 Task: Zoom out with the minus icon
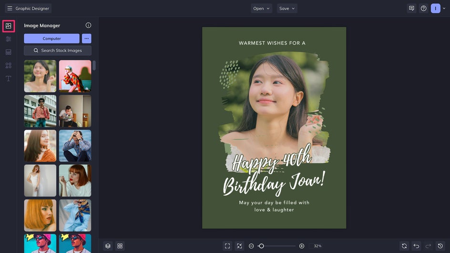pyautogui.click(x=251, y=246)
